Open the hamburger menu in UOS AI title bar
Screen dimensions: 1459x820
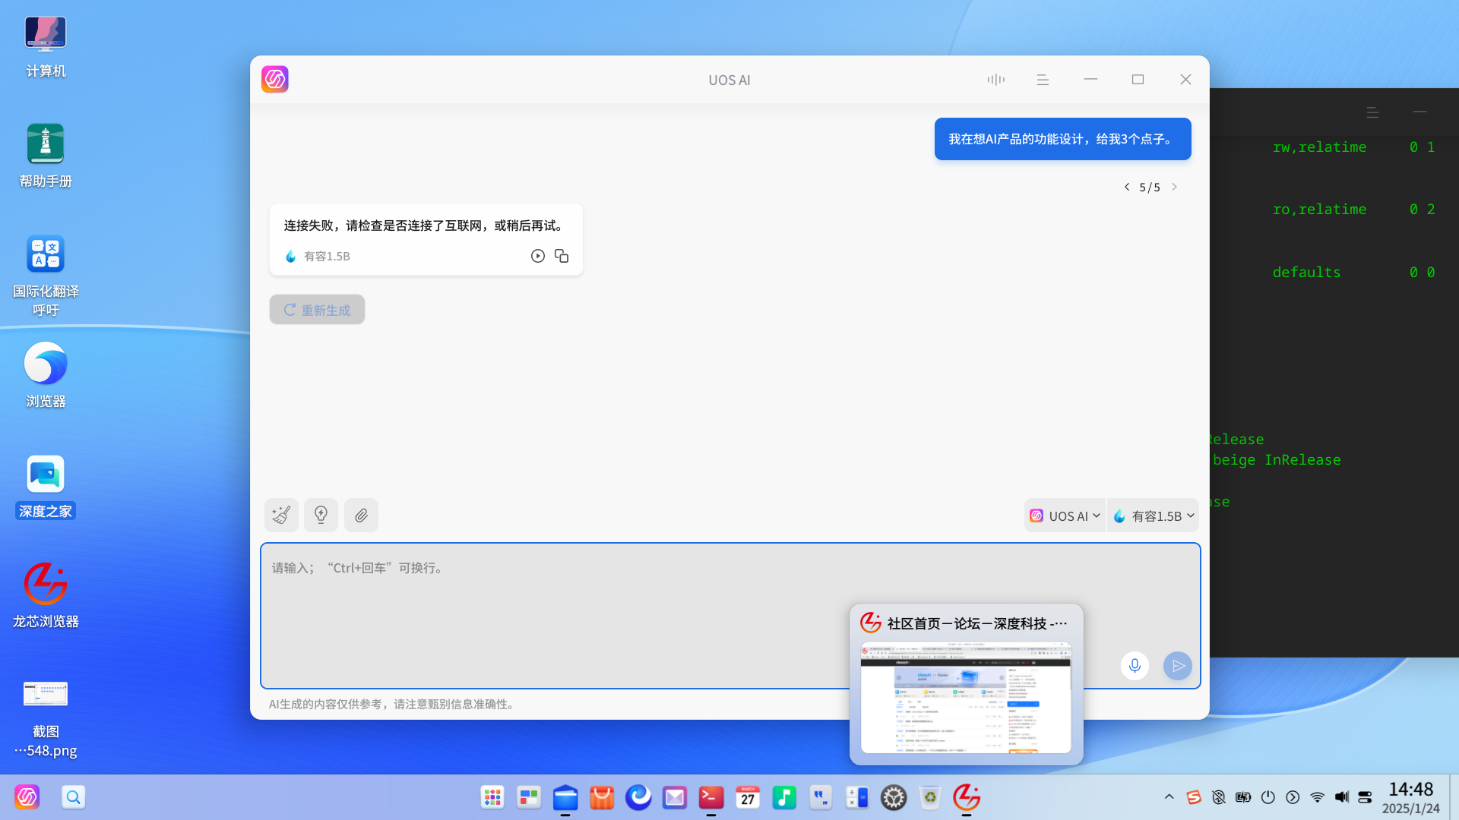click(1043, 80)
